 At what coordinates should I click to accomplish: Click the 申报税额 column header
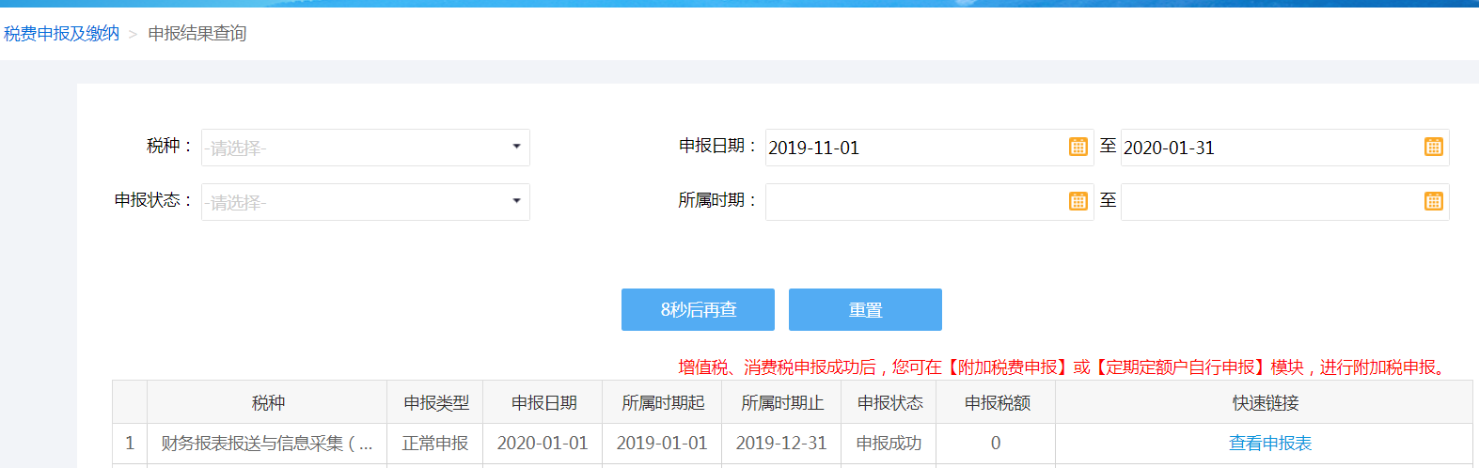(x=996, y=403)
